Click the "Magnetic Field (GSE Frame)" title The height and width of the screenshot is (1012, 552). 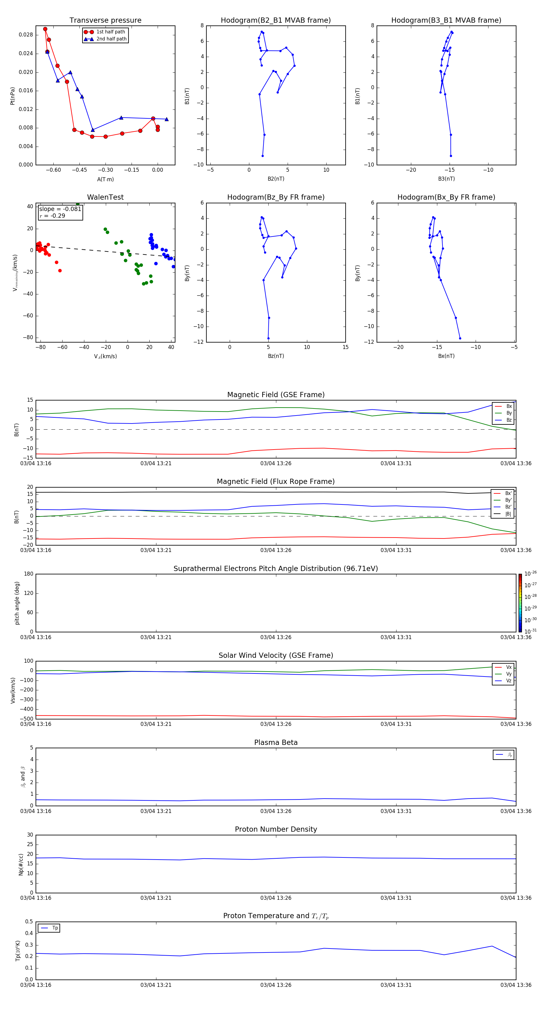coord(276,395)
